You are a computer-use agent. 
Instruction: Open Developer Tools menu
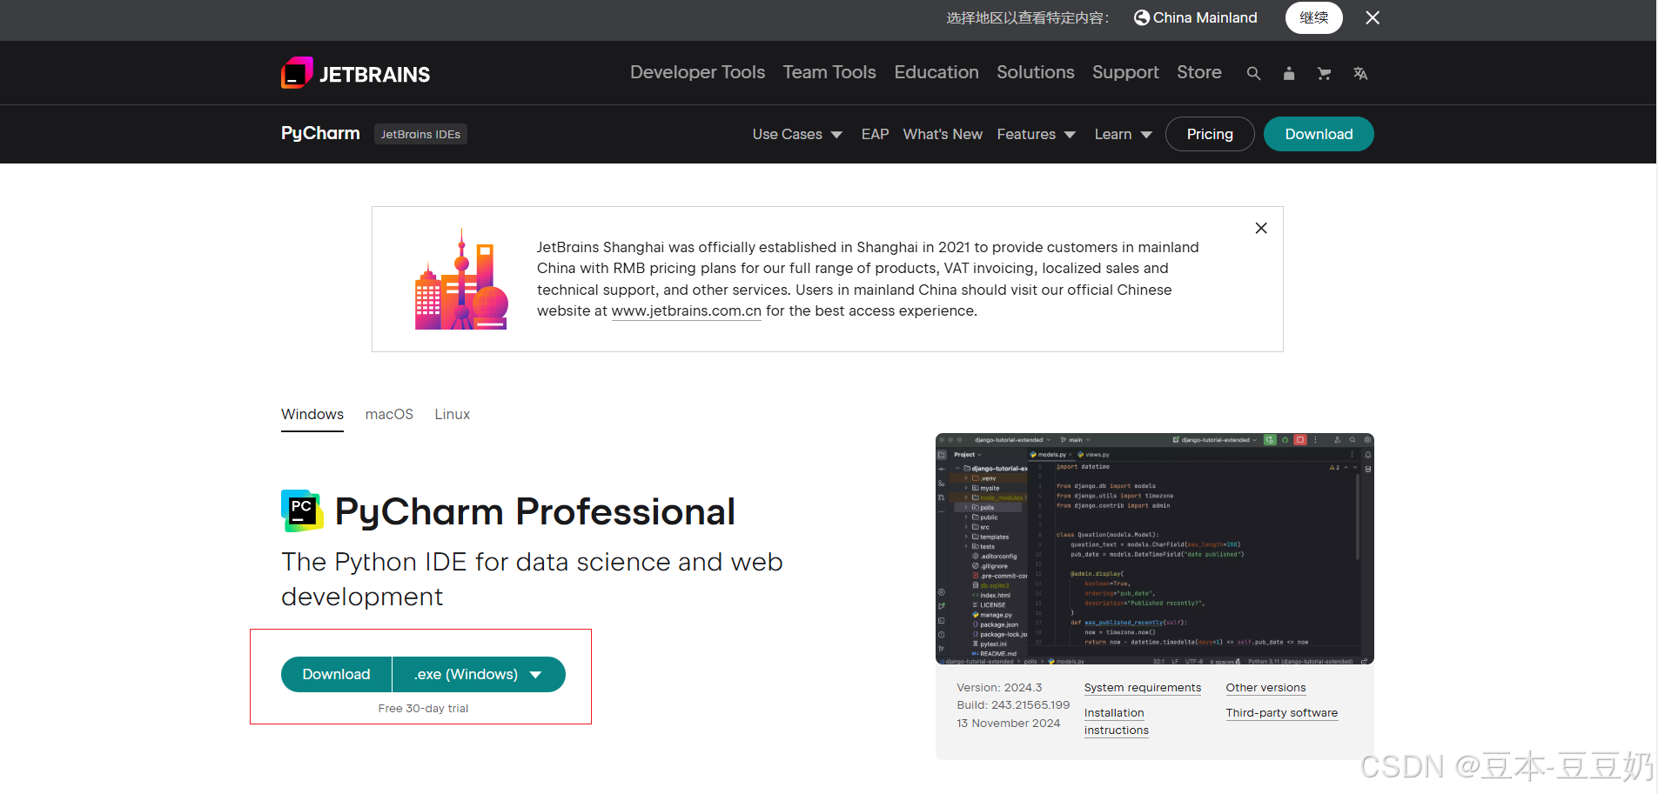(x=697, y=72)
